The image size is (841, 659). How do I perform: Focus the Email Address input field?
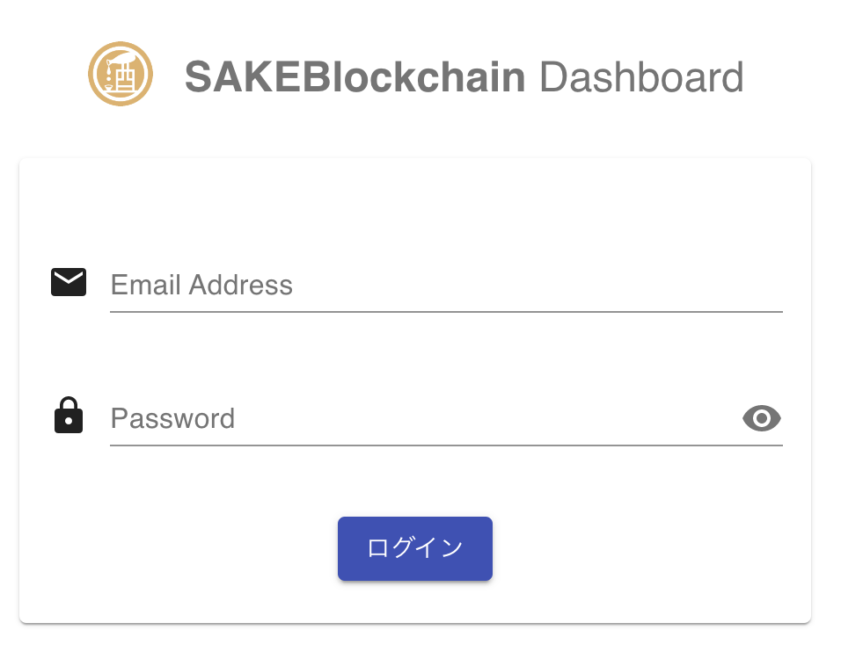[445, 286]
